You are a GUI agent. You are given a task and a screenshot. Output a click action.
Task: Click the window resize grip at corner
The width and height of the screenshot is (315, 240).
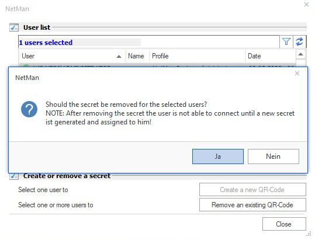(x=309, y=234)
